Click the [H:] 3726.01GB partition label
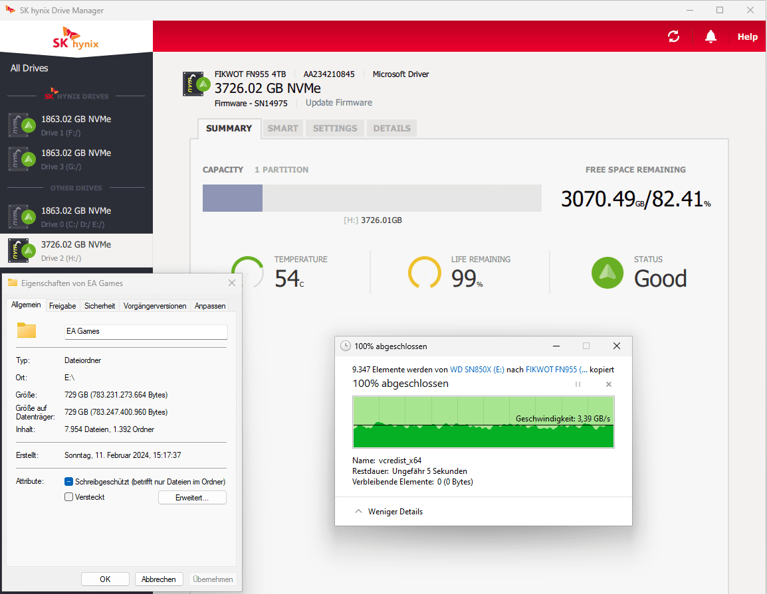 tap(373, 220)
